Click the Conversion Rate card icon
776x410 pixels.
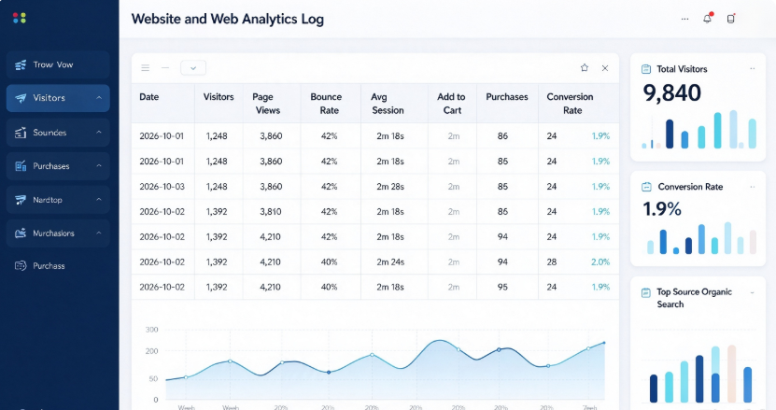pyautogui.click(x=646, y=187)
